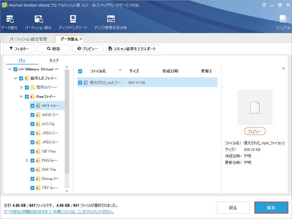Expand the PNG Images folder
The height and width of the screenshot is (219, 292).
pyautogui.click(x=27, y=160)
